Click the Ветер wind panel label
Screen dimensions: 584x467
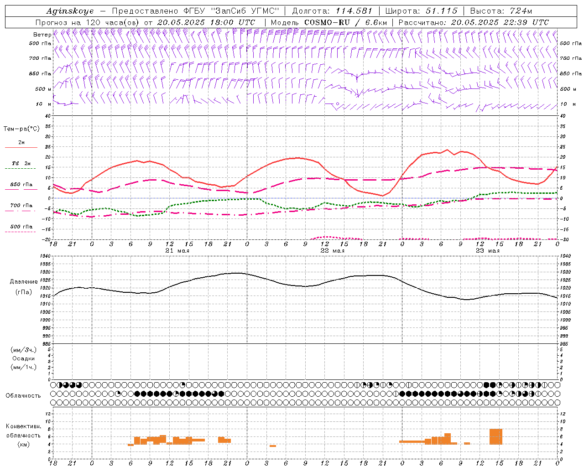pyautogui.click(x=42, y=35)
